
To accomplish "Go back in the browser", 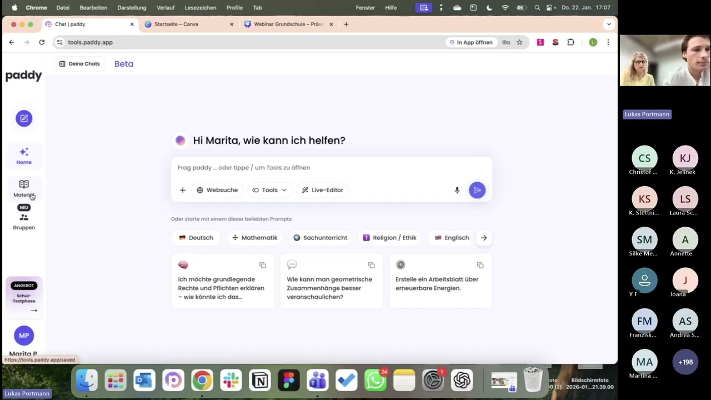I will point(12,42).
